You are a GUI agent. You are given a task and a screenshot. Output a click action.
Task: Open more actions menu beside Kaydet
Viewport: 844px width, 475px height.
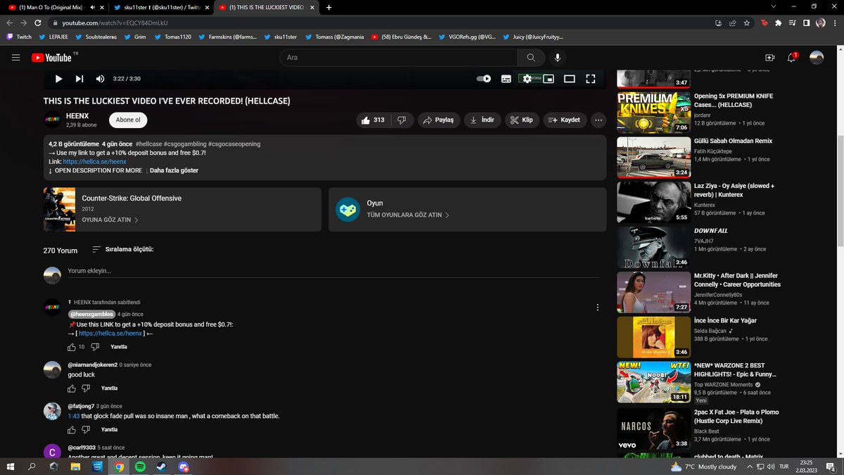click(x=599, y=120)
